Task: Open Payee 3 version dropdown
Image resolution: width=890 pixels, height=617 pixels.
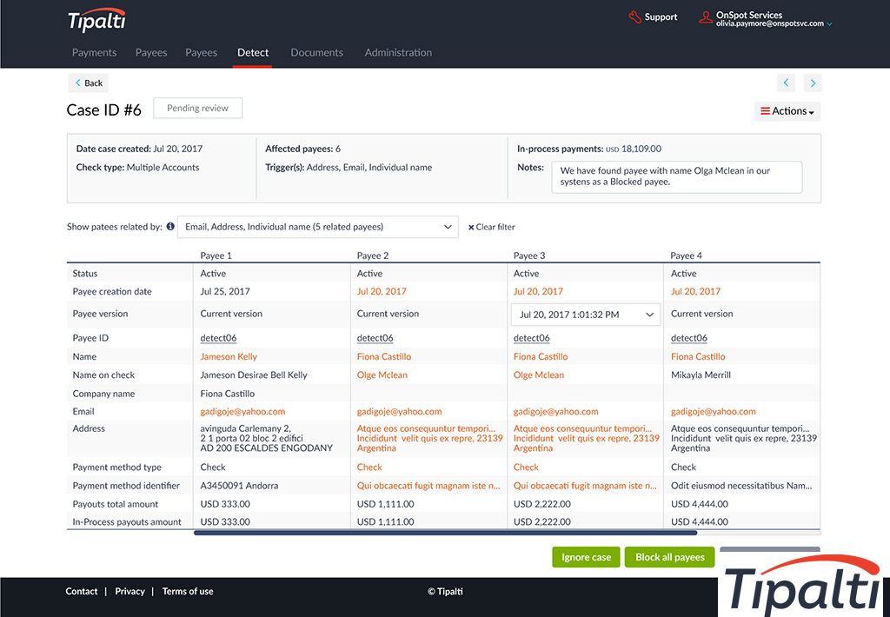Action: [x=586, y=315]
